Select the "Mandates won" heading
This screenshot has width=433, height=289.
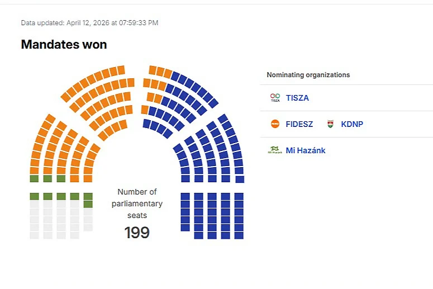(x=64, y=44)
